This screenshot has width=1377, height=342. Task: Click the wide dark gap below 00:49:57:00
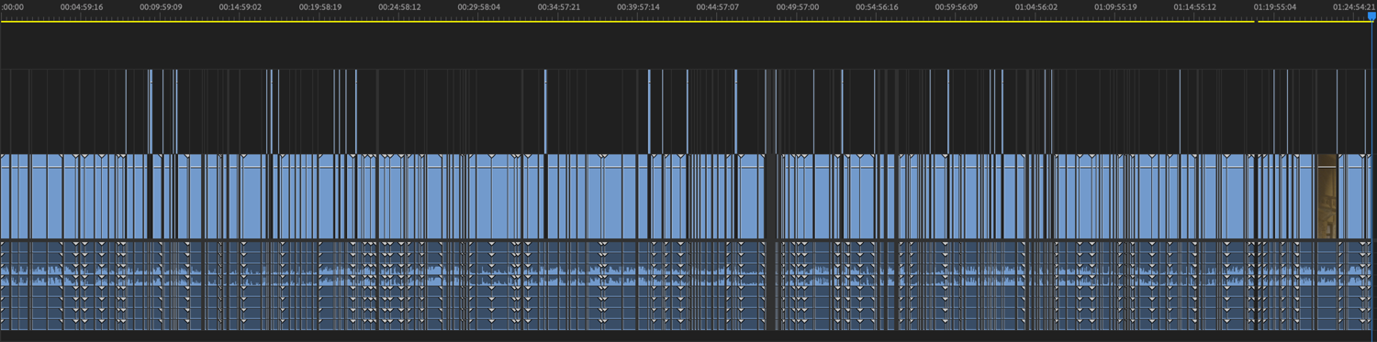771,196
